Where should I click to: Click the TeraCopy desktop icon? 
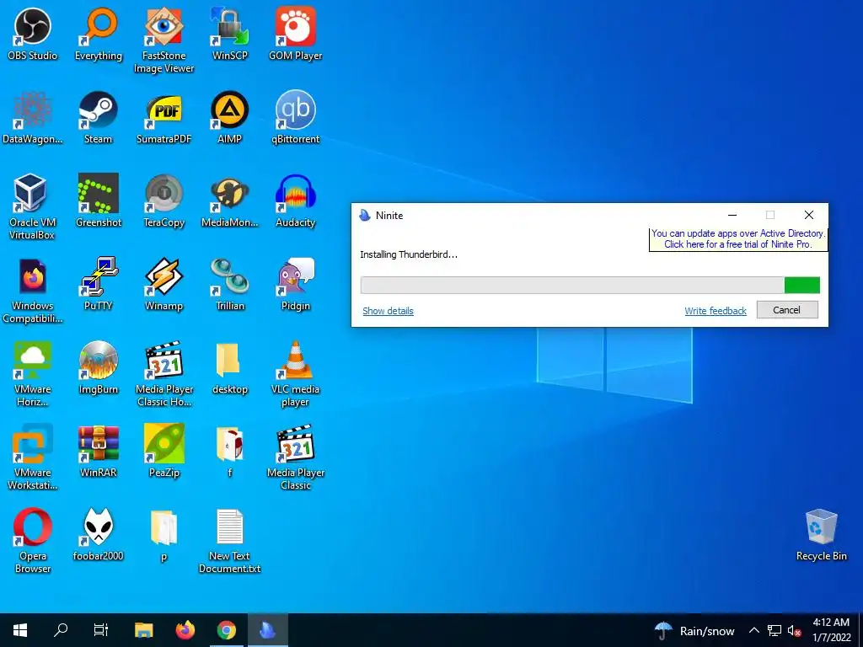[x=164, y=201]
